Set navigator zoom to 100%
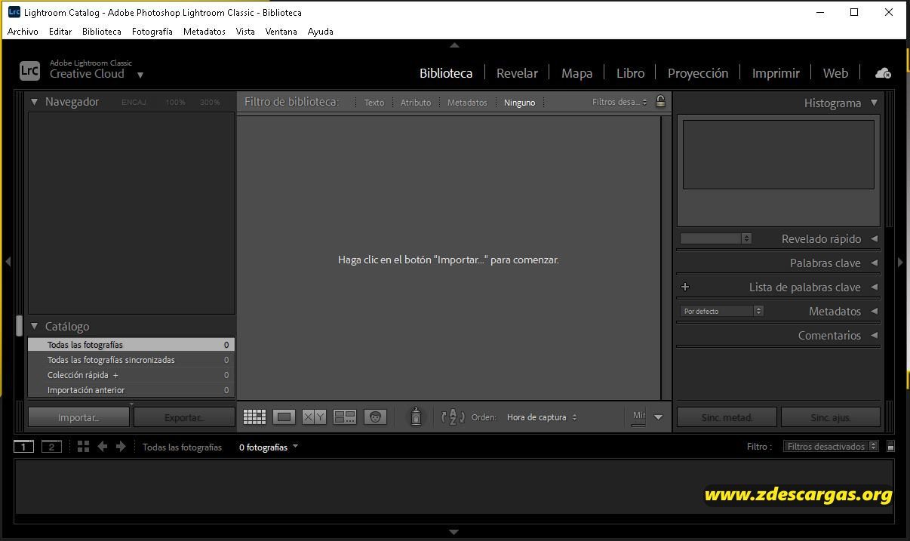The width and height of the screenshot is (910, 541). [x=176, y=102]
